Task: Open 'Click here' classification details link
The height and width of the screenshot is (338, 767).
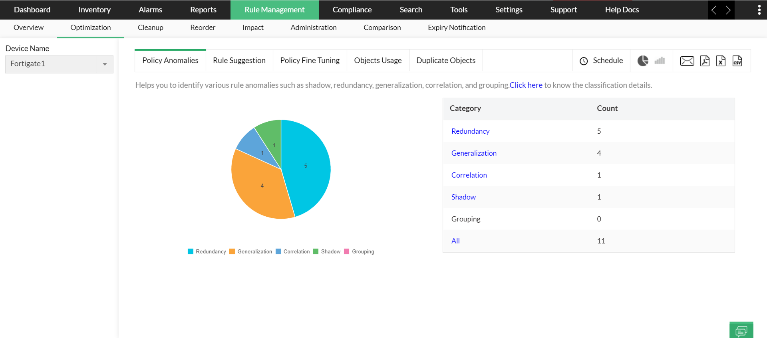Action: (x=526, y=85)
